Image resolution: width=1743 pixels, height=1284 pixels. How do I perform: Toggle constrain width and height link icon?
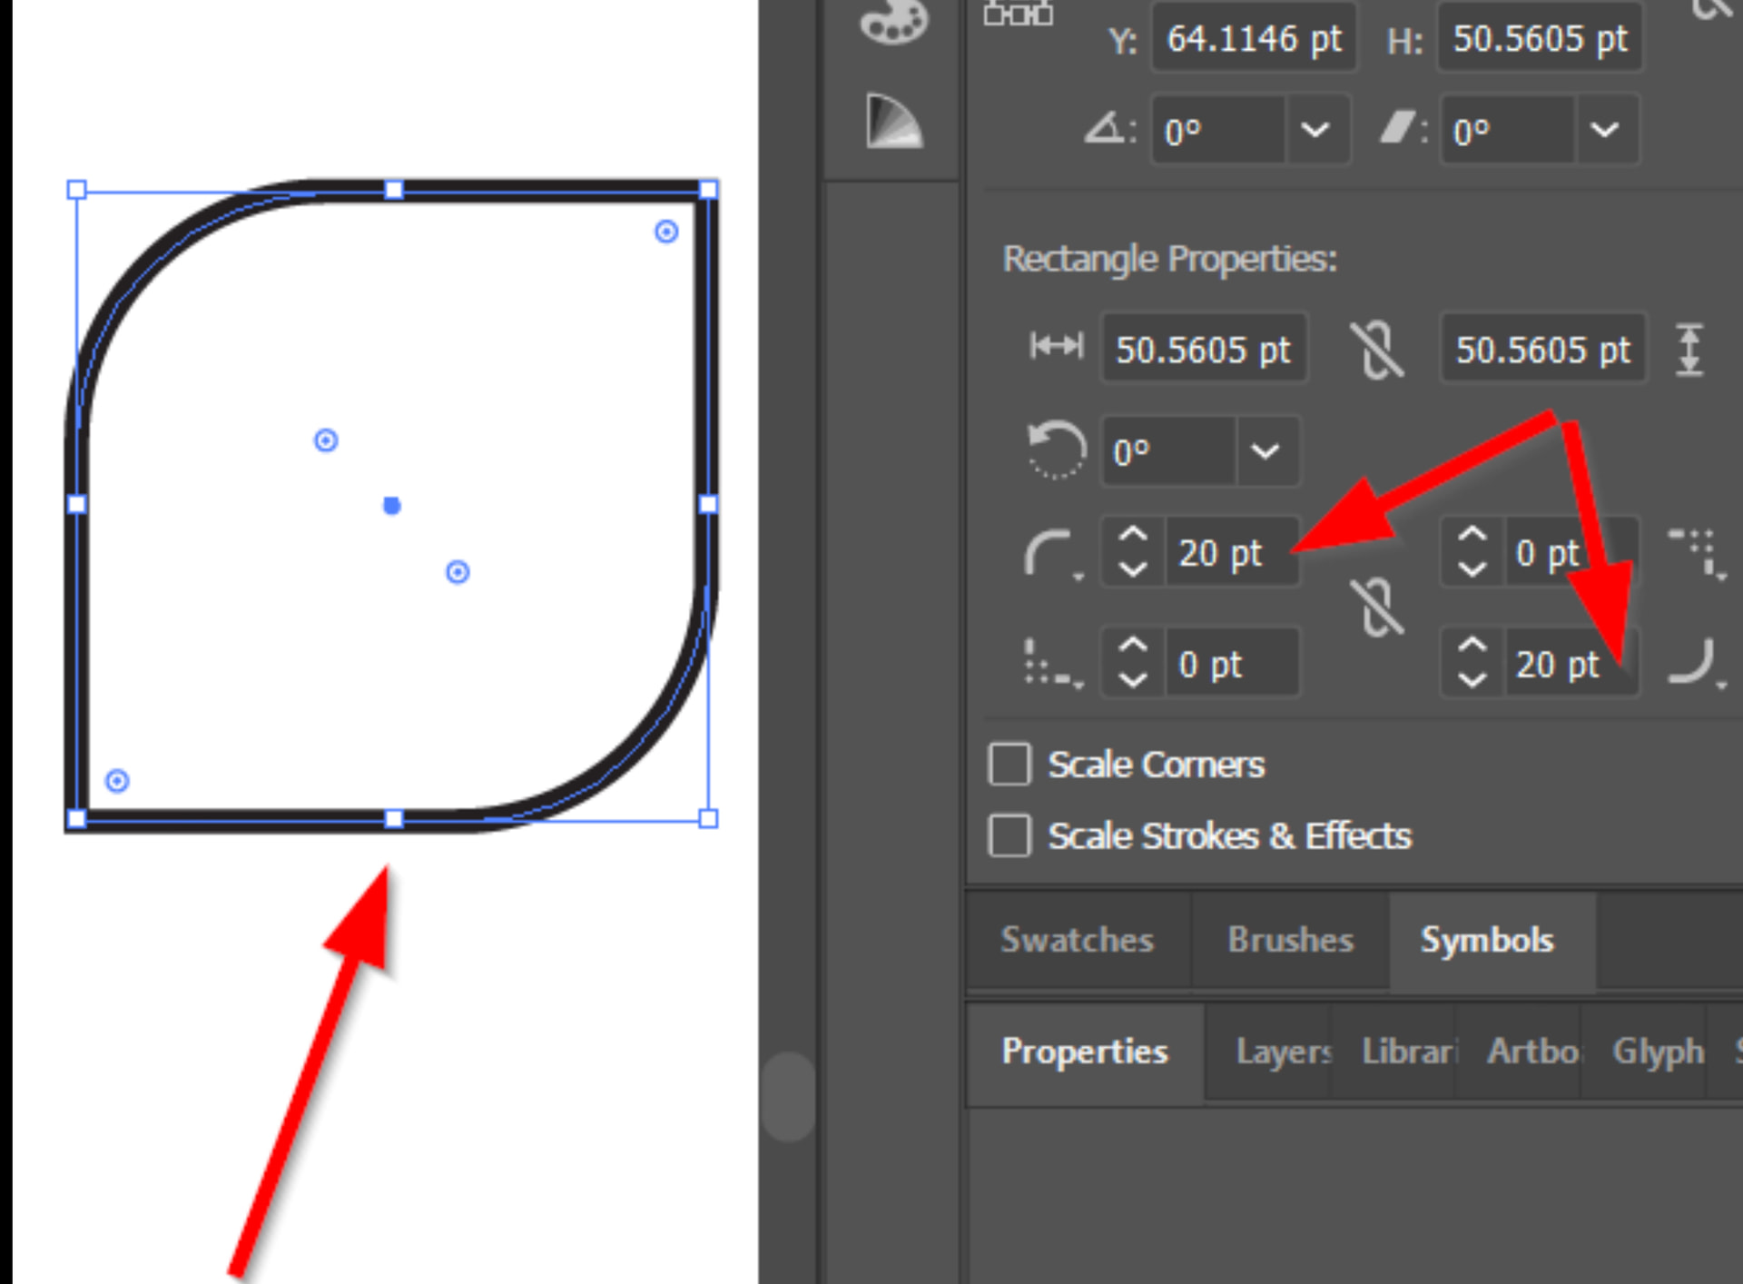(x=1376, y=350)
